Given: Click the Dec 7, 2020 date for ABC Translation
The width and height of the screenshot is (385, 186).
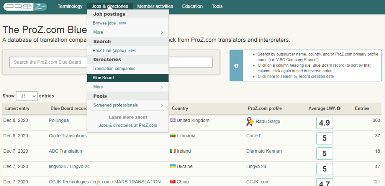Looking at the screenshot, I should tap(16, 151).
